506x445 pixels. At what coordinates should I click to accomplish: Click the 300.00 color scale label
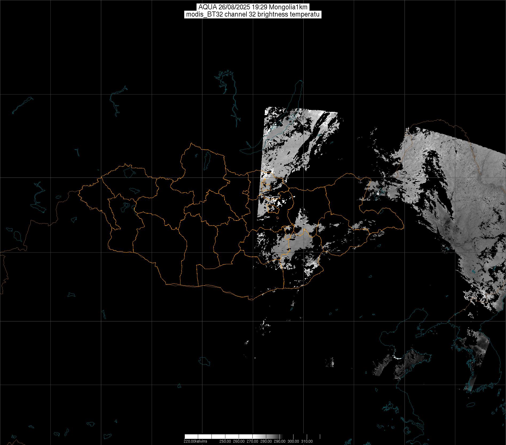(x=293, y=441)
